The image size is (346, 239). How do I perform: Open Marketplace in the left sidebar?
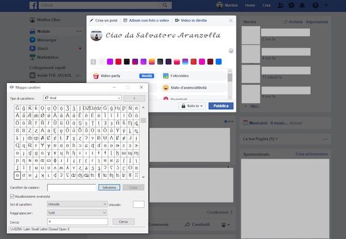point(44,57)
